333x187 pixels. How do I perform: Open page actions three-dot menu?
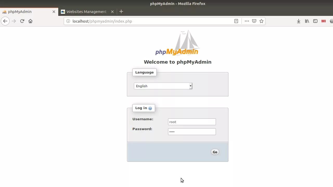(x=247, y=21)
